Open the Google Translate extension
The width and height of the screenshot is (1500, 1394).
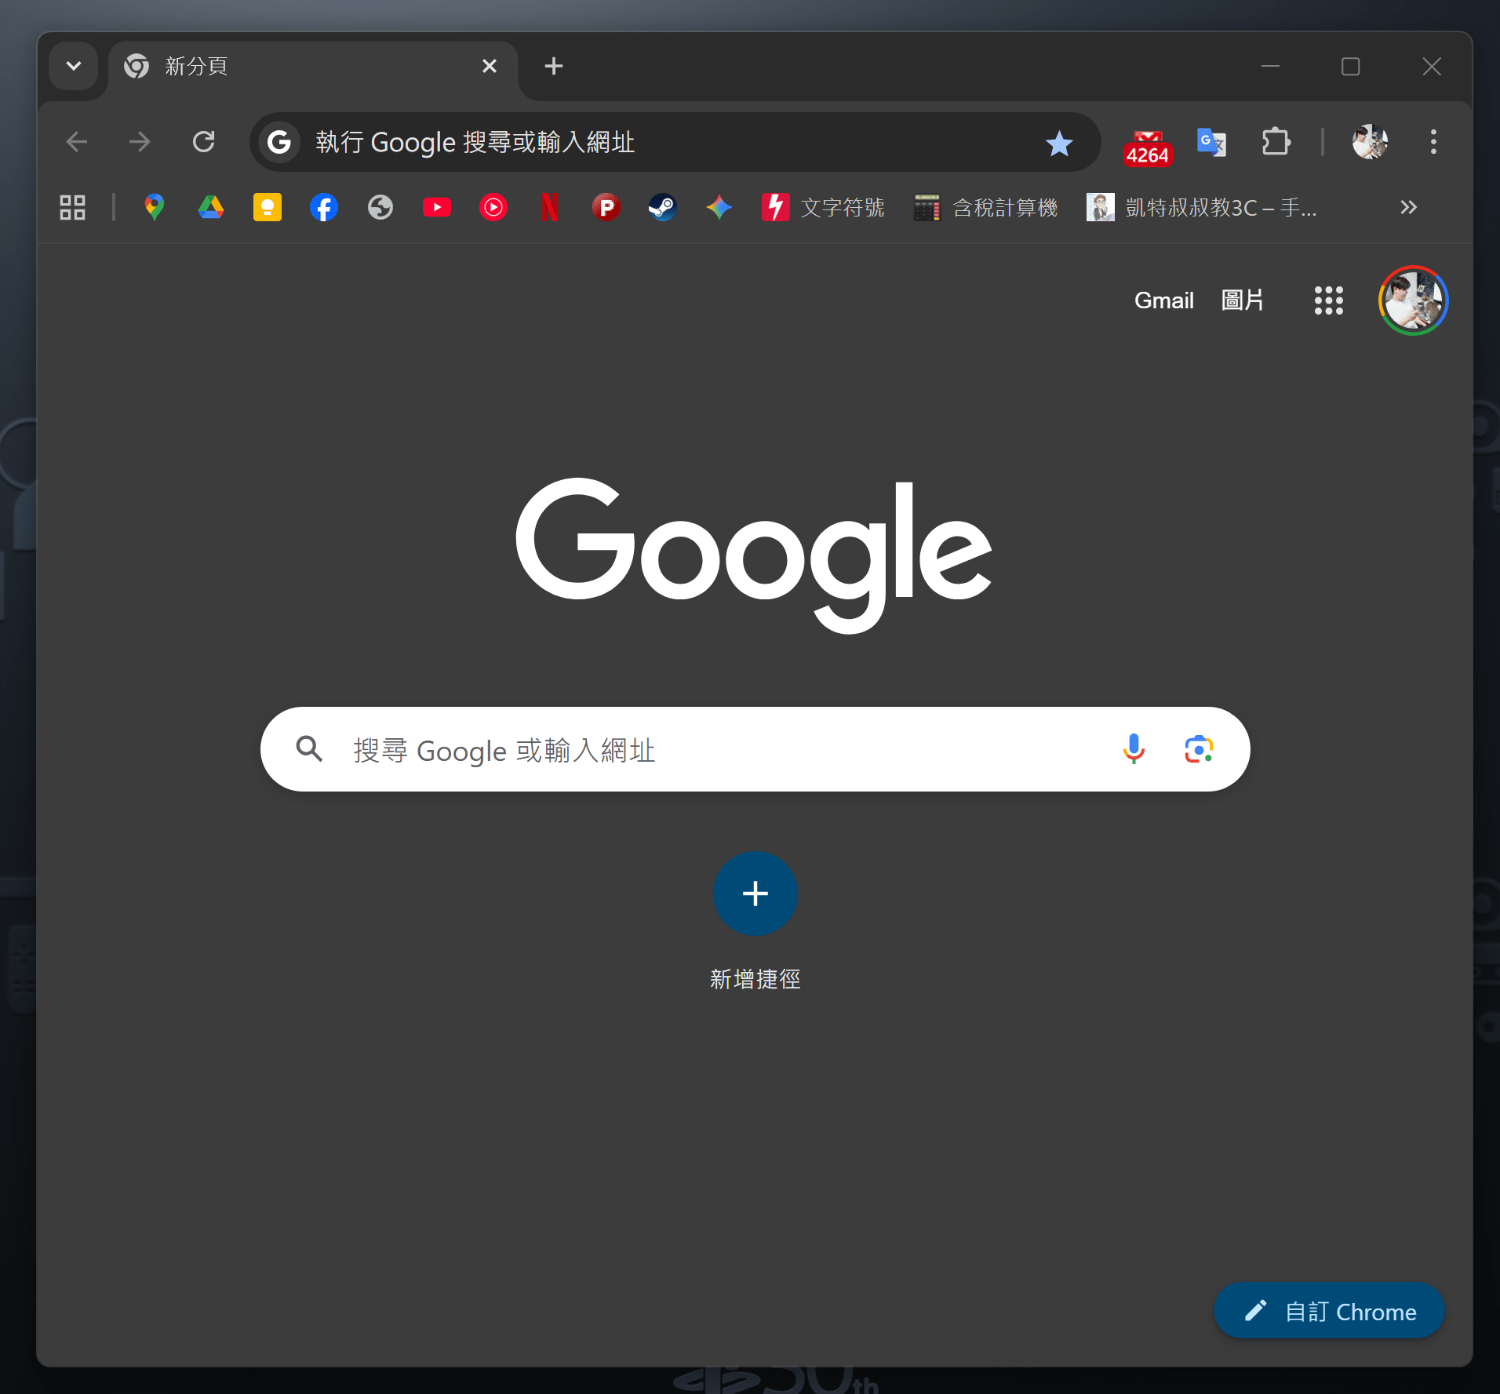(1211, 143)
